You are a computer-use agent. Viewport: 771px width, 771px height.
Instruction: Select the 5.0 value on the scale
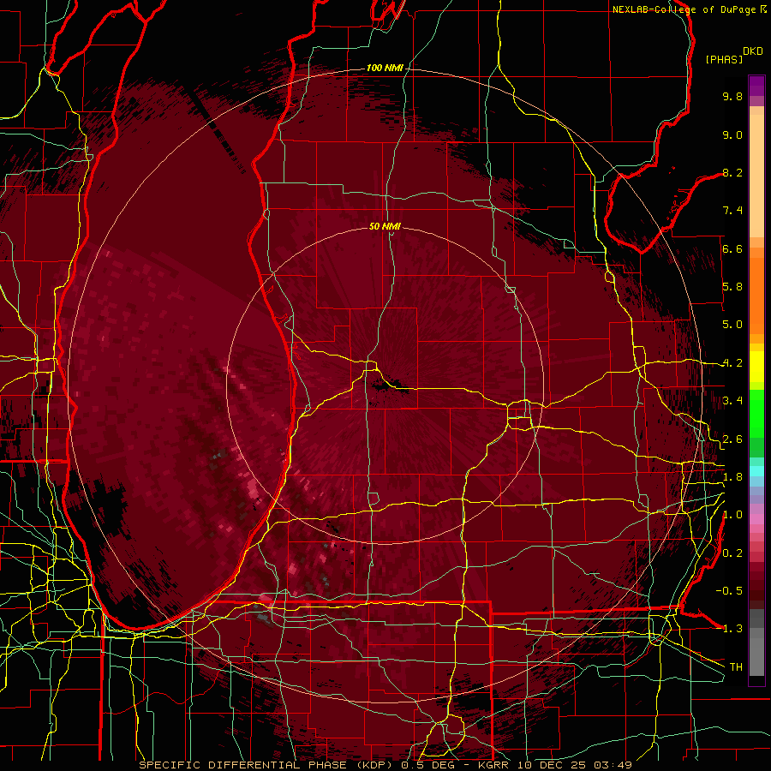click(732, 325)
